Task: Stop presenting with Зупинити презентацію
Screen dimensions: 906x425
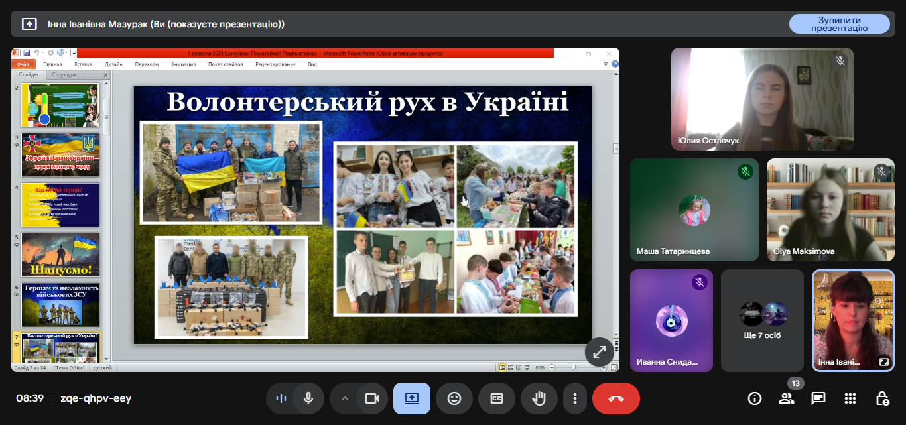Action: [x=839, y=24]
